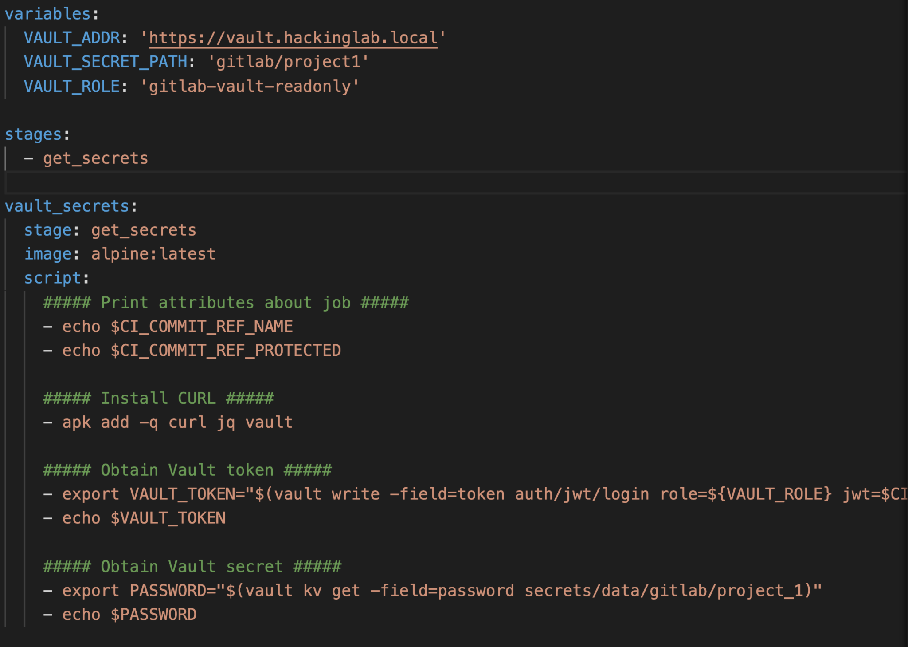Click the 'gitlab/project1' string value
Screen dimensions: 908x647
click(x=288, y=62)
